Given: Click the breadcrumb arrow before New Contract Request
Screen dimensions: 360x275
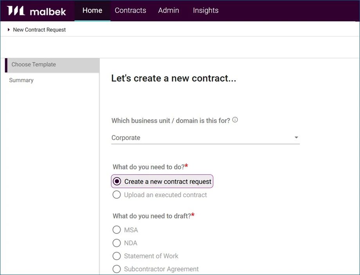Looking at the screenshot, I should [8, 29].
